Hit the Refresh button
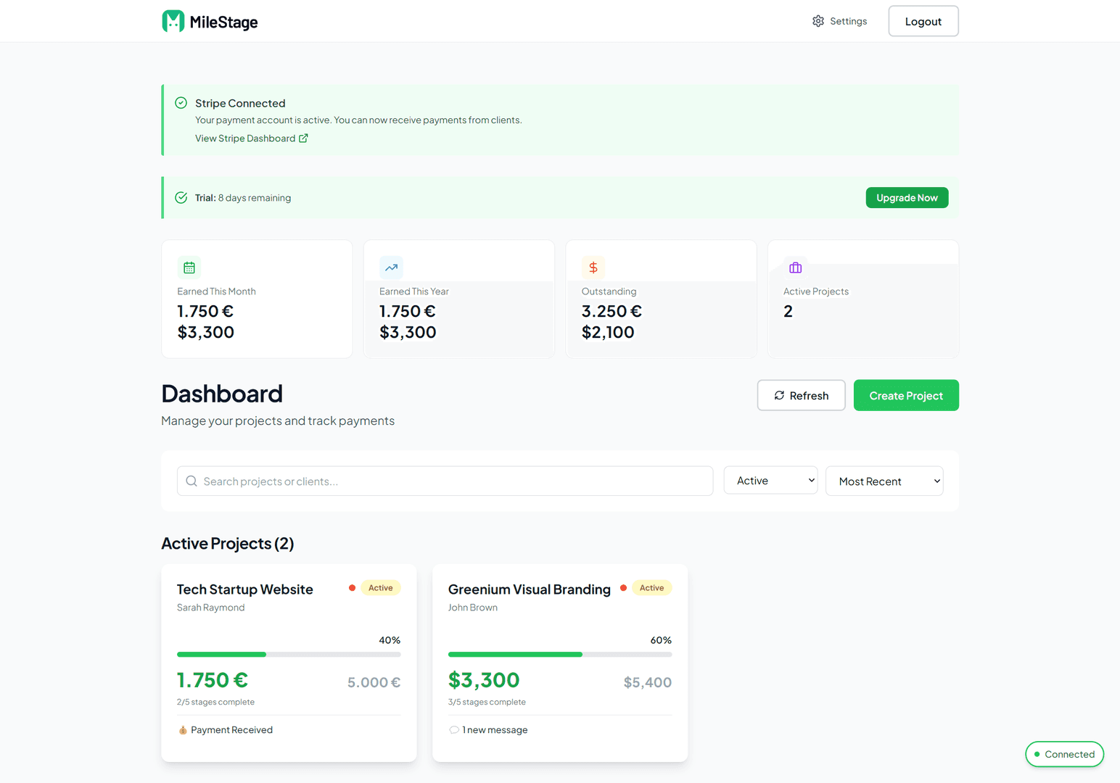This screenshot has height=783, width=1120. [801, 395]
